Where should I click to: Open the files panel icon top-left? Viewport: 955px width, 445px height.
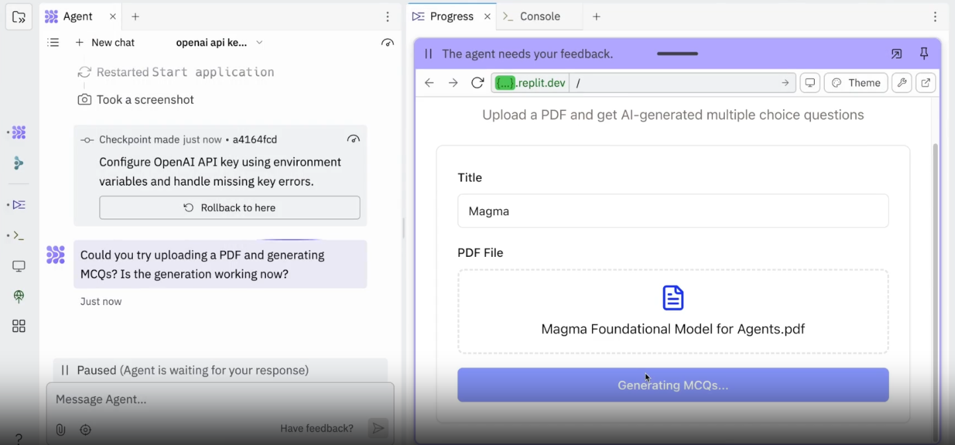click(x=19, y=17)
